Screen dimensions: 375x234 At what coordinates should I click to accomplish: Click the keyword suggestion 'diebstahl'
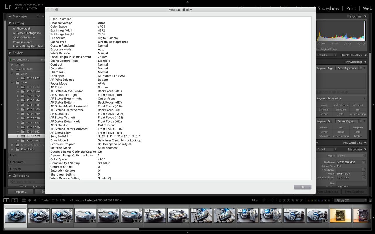[341, 110]
